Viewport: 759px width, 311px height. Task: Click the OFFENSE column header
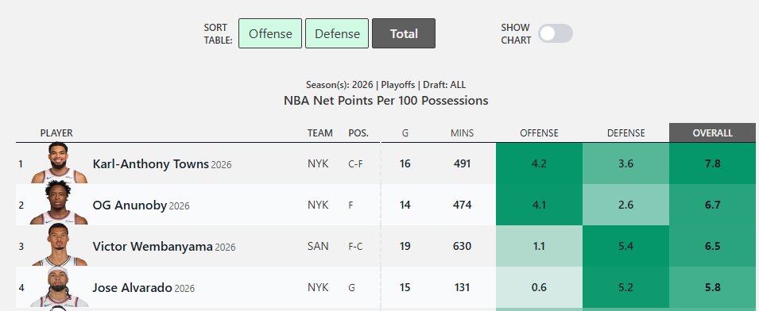pos(539,132)
